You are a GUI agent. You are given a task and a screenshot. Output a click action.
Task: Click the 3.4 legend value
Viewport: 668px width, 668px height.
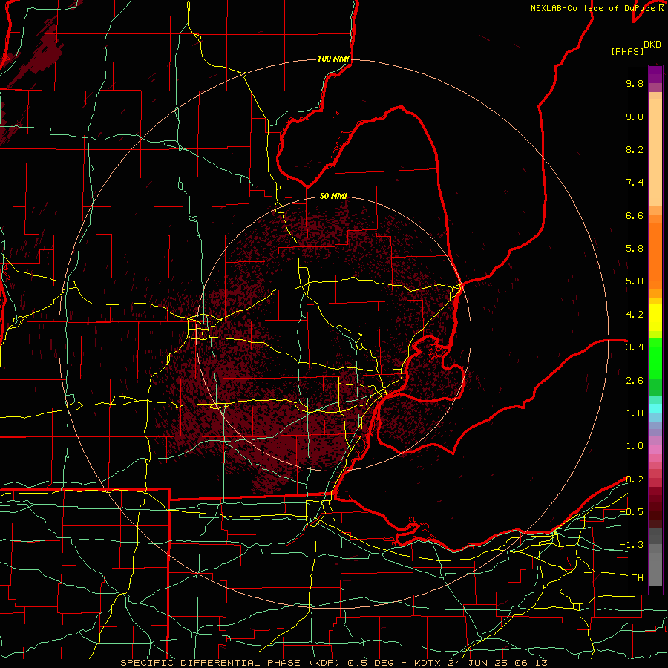(635, 347)
